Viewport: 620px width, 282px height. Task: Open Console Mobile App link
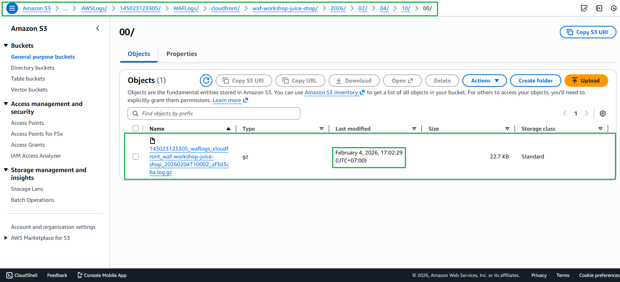click(x=102, y=275)
